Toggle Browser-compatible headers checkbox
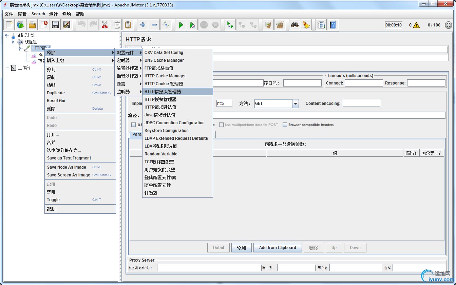 tap(285, 125)
